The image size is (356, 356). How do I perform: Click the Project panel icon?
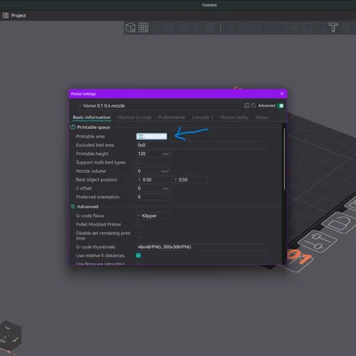point(5,15)
